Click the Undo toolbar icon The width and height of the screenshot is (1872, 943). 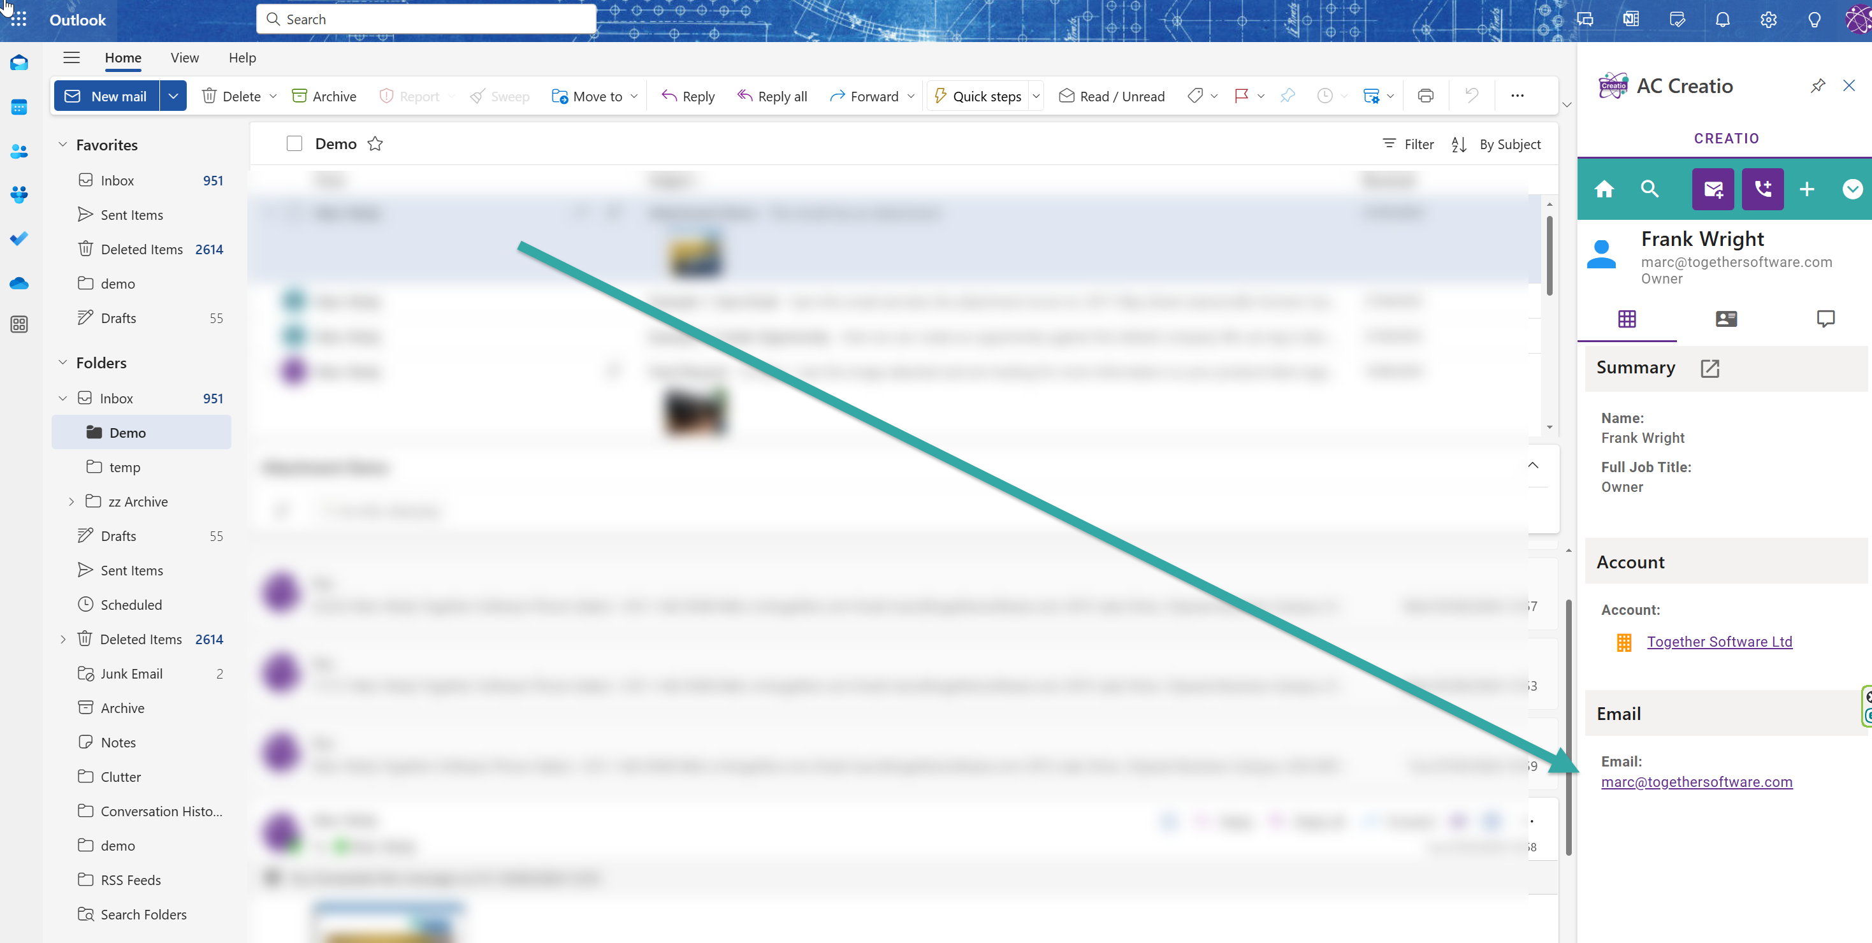[x=1472, y=96]
